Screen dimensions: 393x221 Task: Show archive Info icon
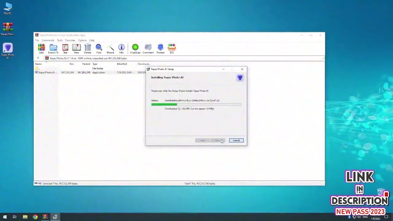pos(121,49)
